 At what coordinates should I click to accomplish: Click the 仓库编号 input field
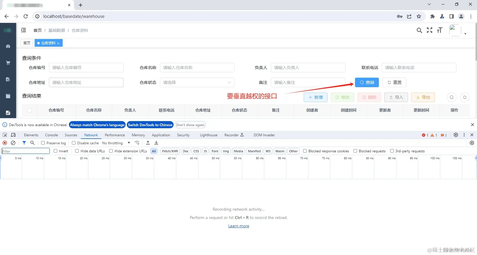pos(86,68)
